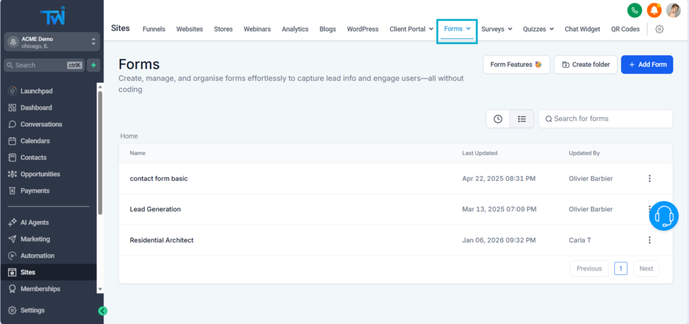Switch to the Webinars tab
The height and width of the screenshot is (324, 689).
[x=257, y=29]
